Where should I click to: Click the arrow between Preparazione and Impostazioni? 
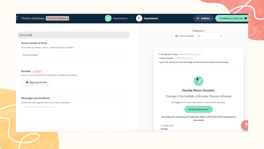(132, 18)
